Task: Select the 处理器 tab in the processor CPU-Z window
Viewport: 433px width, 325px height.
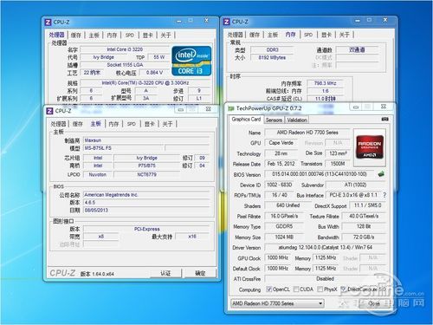Action: pyautogui.click(x=56, y=35)
